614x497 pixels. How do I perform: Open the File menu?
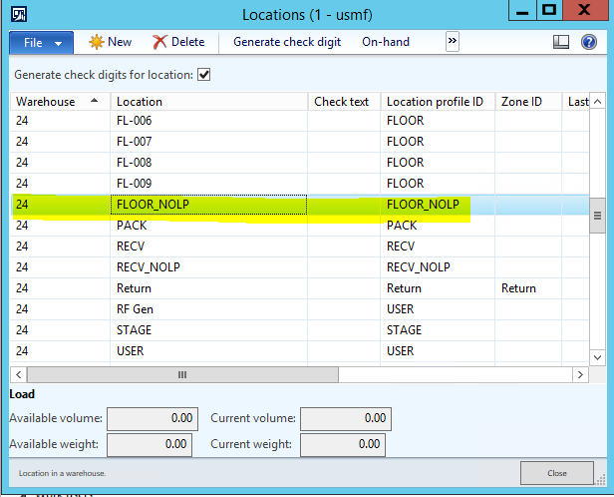(x=41, y=43)
